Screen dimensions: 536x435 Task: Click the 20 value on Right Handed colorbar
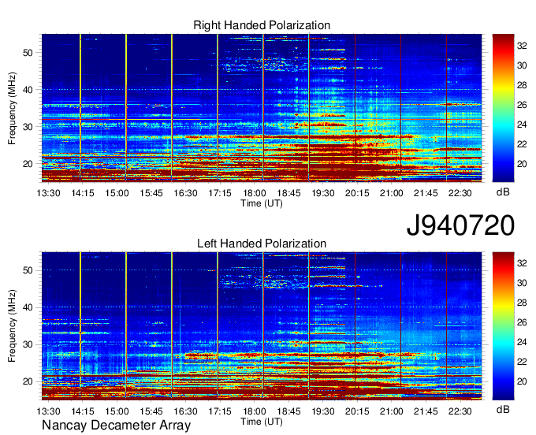click(x=522, y=164)
